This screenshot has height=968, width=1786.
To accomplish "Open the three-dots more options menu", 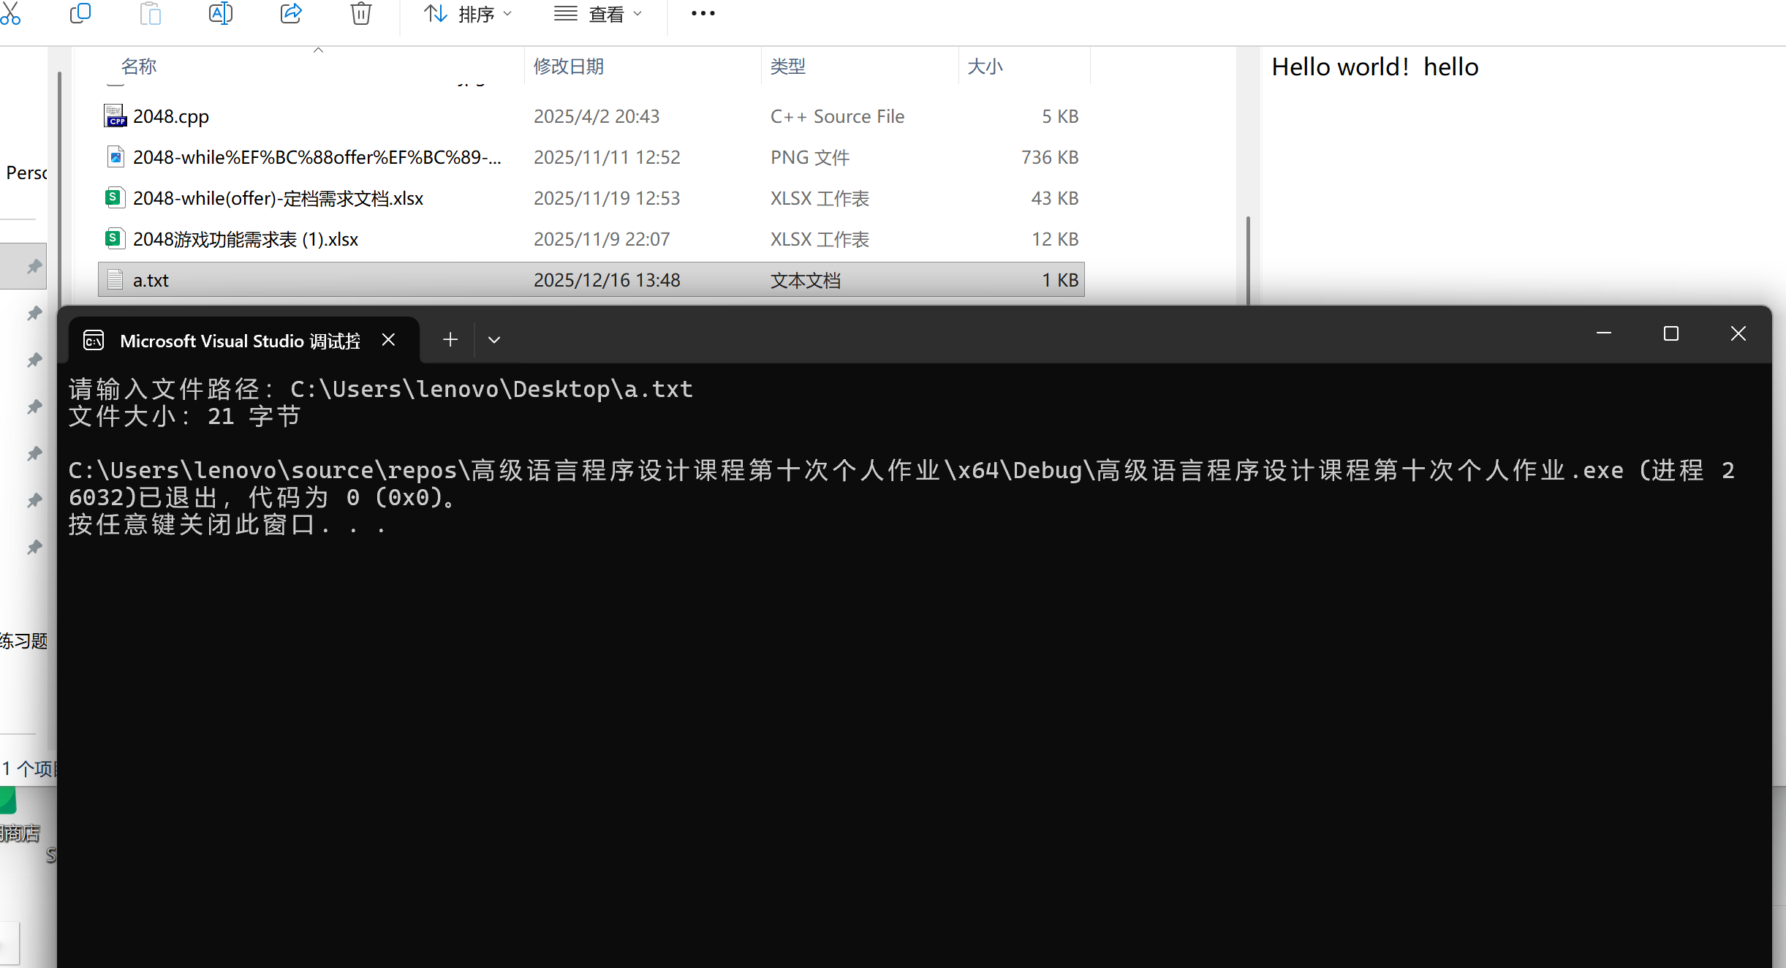I will click(703, 13).
